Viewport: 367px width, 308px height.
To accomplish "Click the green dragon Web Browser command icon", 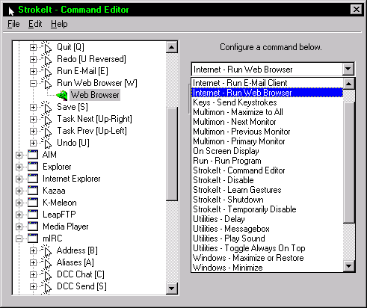I will (x=62, y=95).
